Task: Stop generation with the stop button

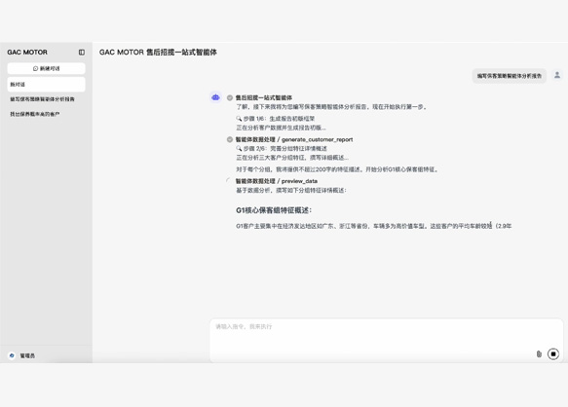Action: (x=553, y=353)
